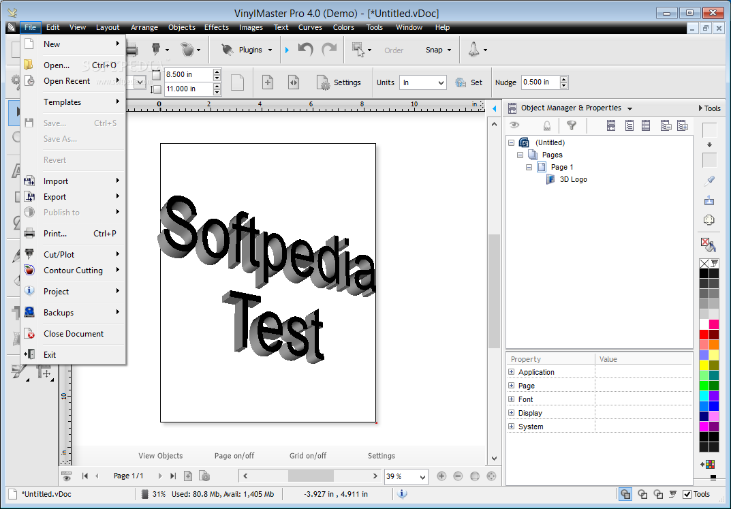Click the palette options icon below swatches
731x509 pixels.
[x=709, y=464]
